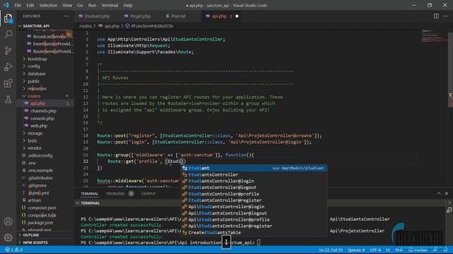Maximize the panel using the up chevron
This screenshot has height=254, width=453.
coord(439,193)
